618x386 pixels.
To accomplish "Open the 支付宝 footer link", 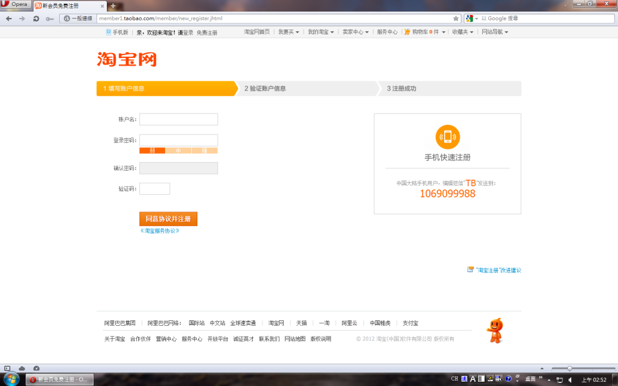I will [410, 323].
